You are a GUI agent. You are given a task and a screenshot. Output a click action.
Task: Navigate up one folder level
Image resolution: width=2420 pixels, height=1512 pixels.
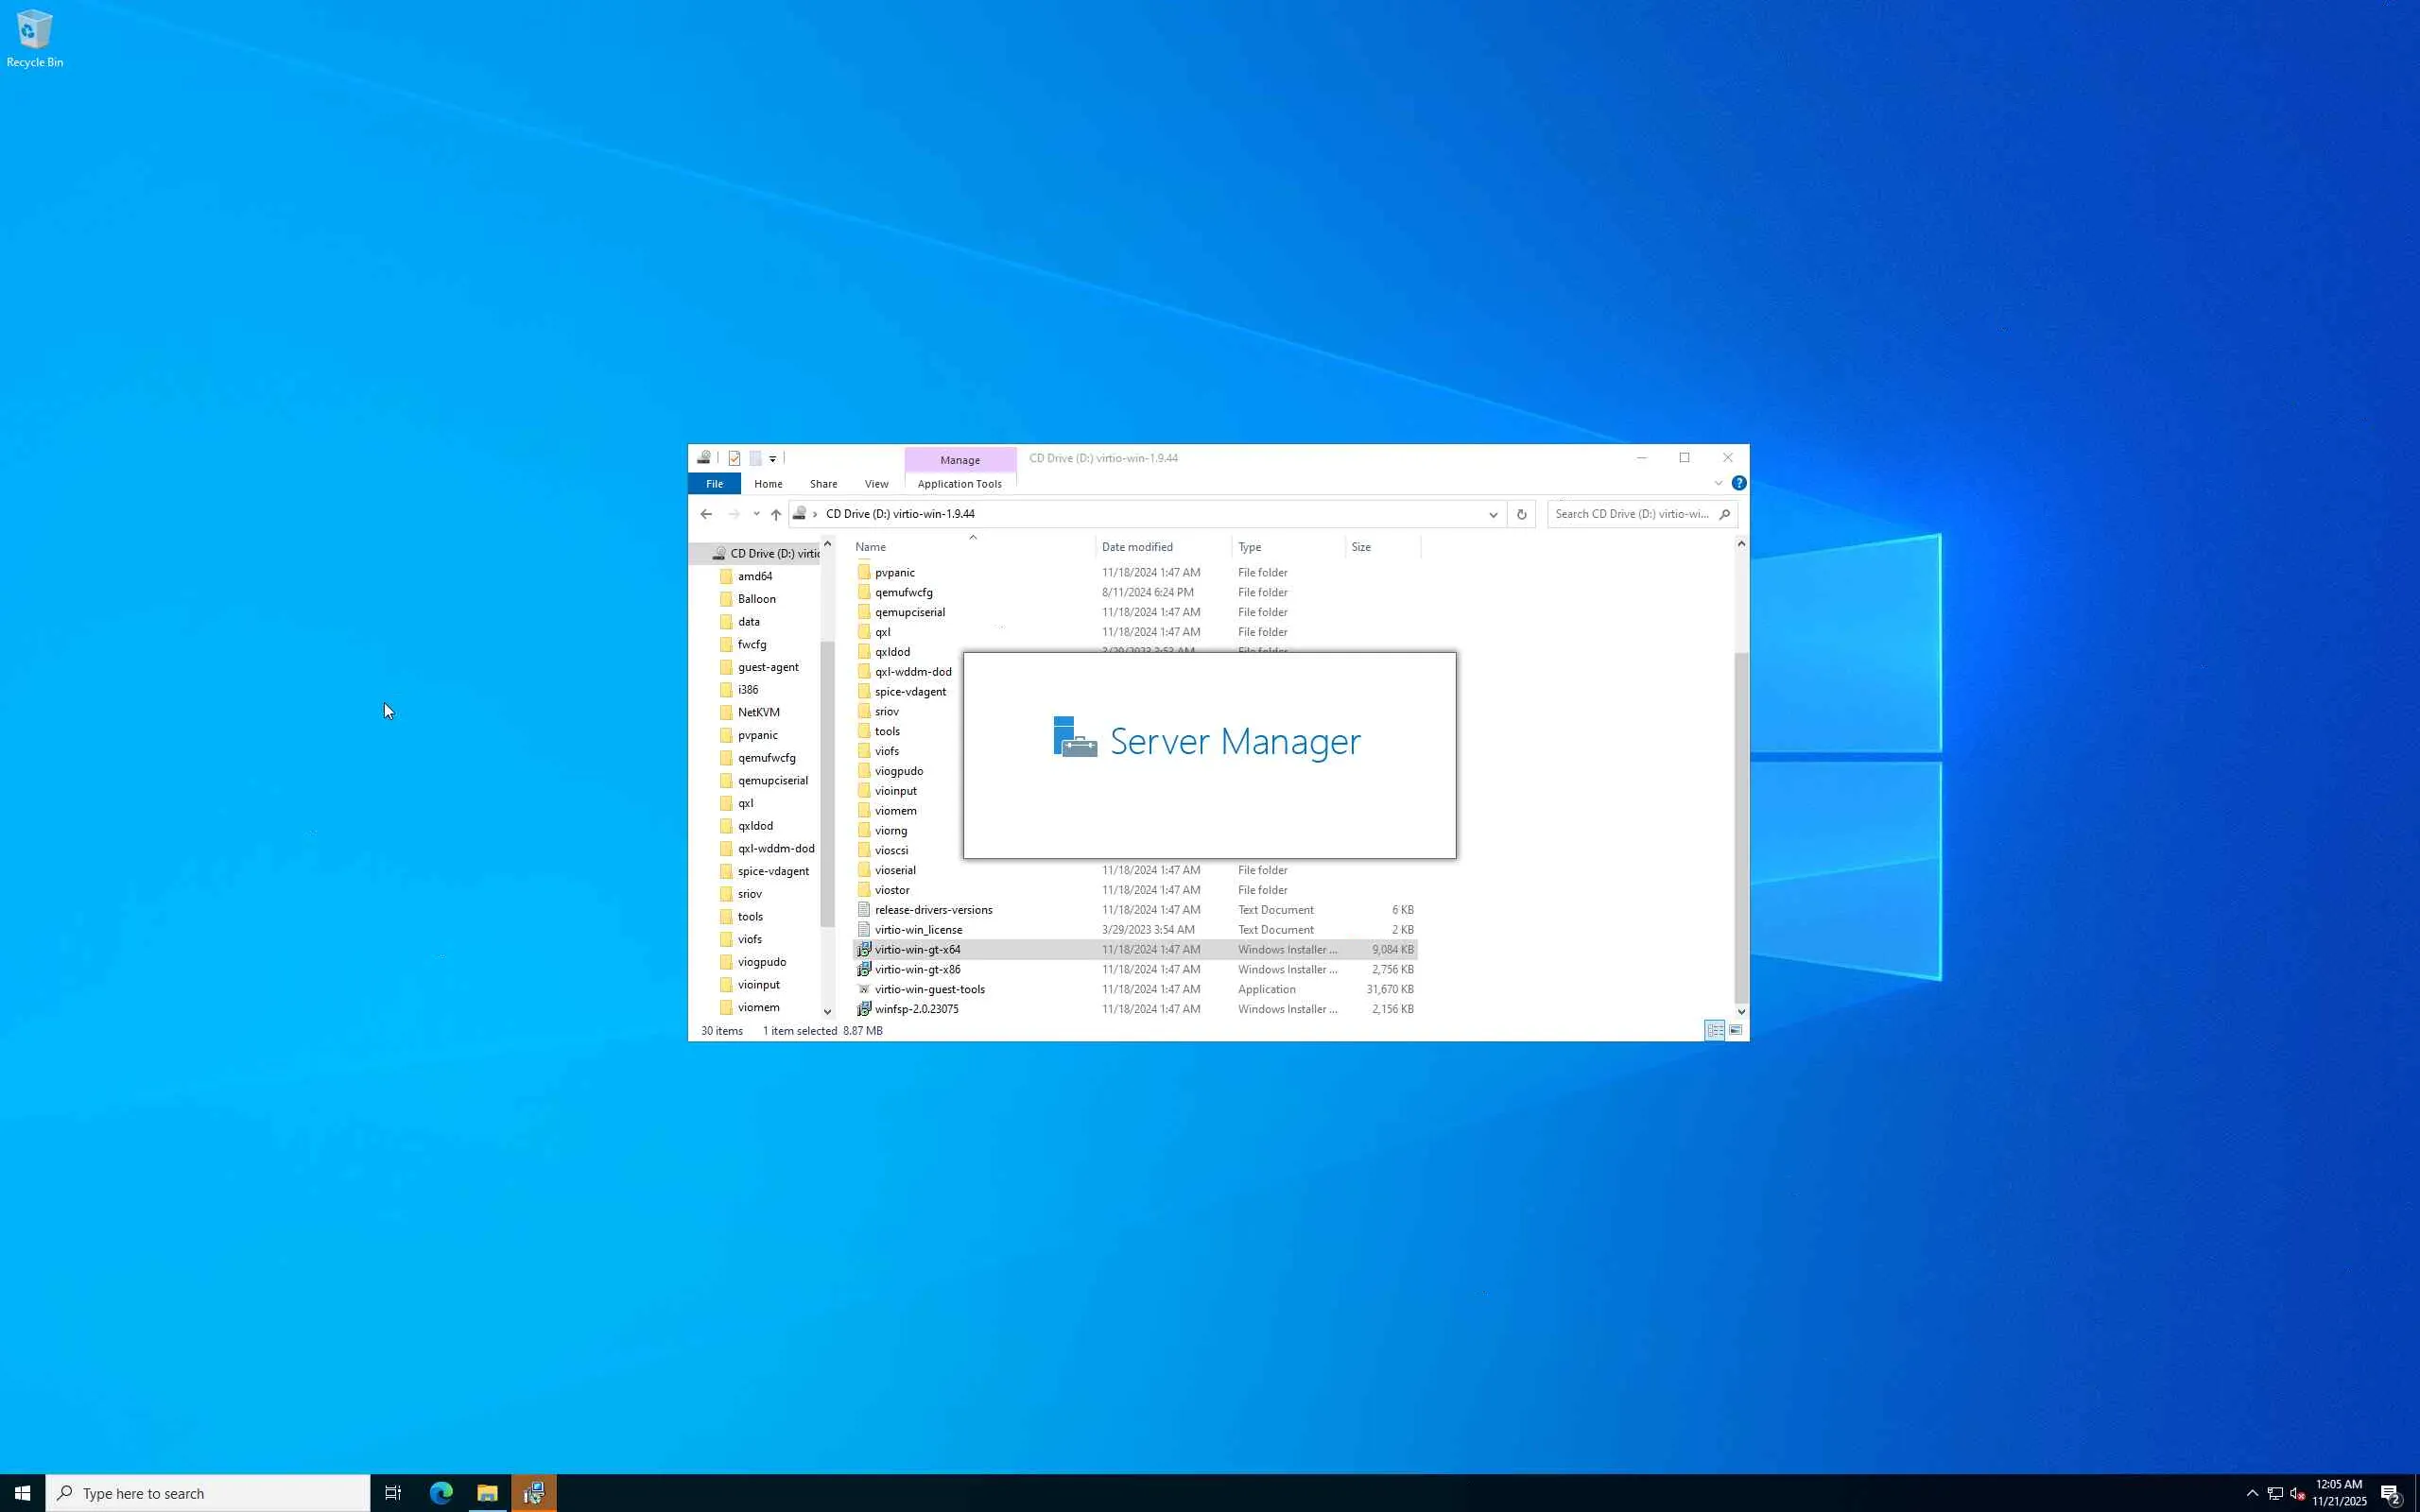[x=776, y=514]
